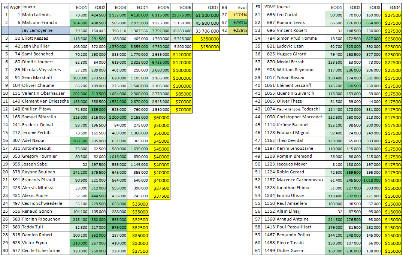Click Jacques Mayer's 8 100 cell

[334, 164]
